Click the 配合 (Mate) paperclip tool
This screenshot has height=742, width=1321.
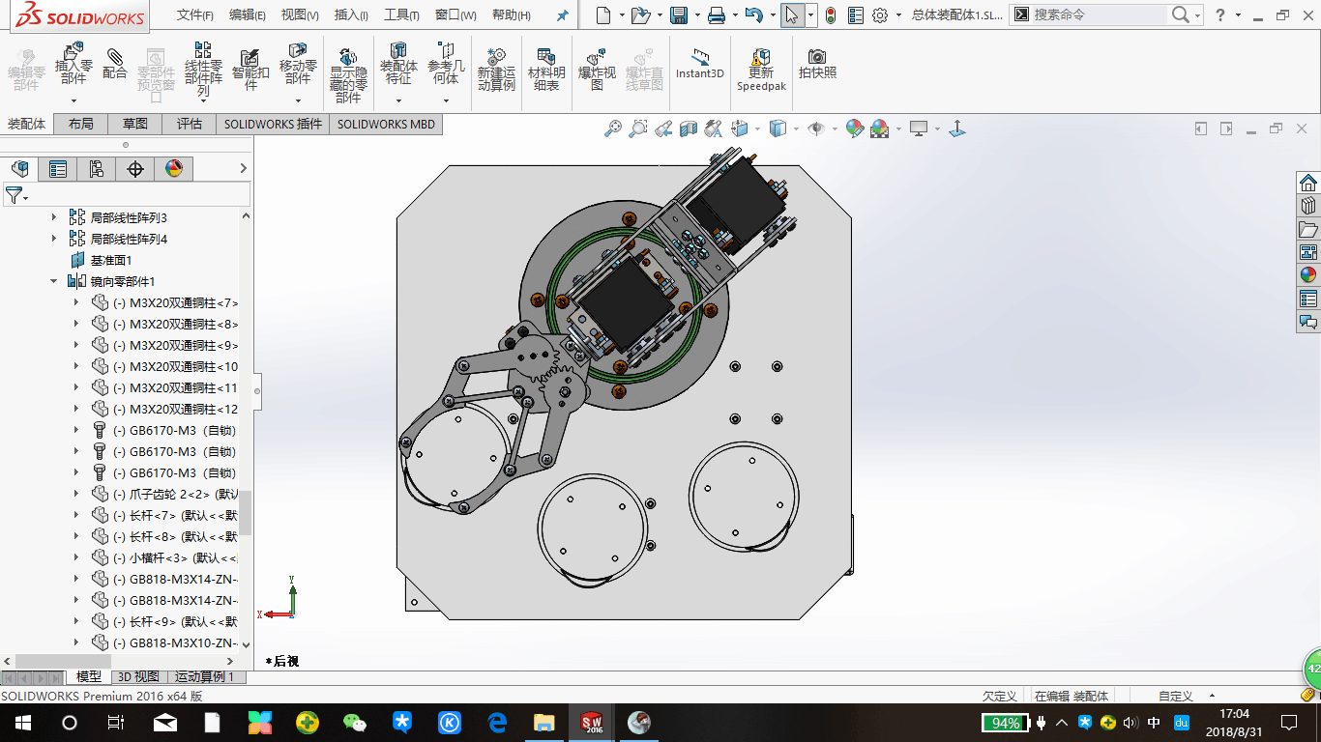pos(115,63)
